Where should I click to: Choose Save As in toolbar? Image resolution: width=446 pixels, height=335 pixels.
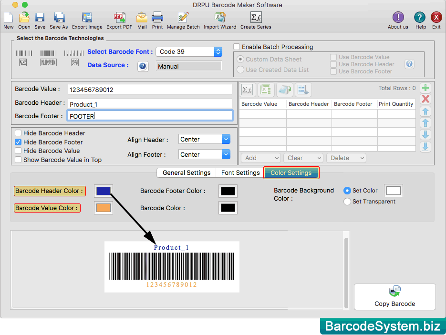tap(59, 20)
